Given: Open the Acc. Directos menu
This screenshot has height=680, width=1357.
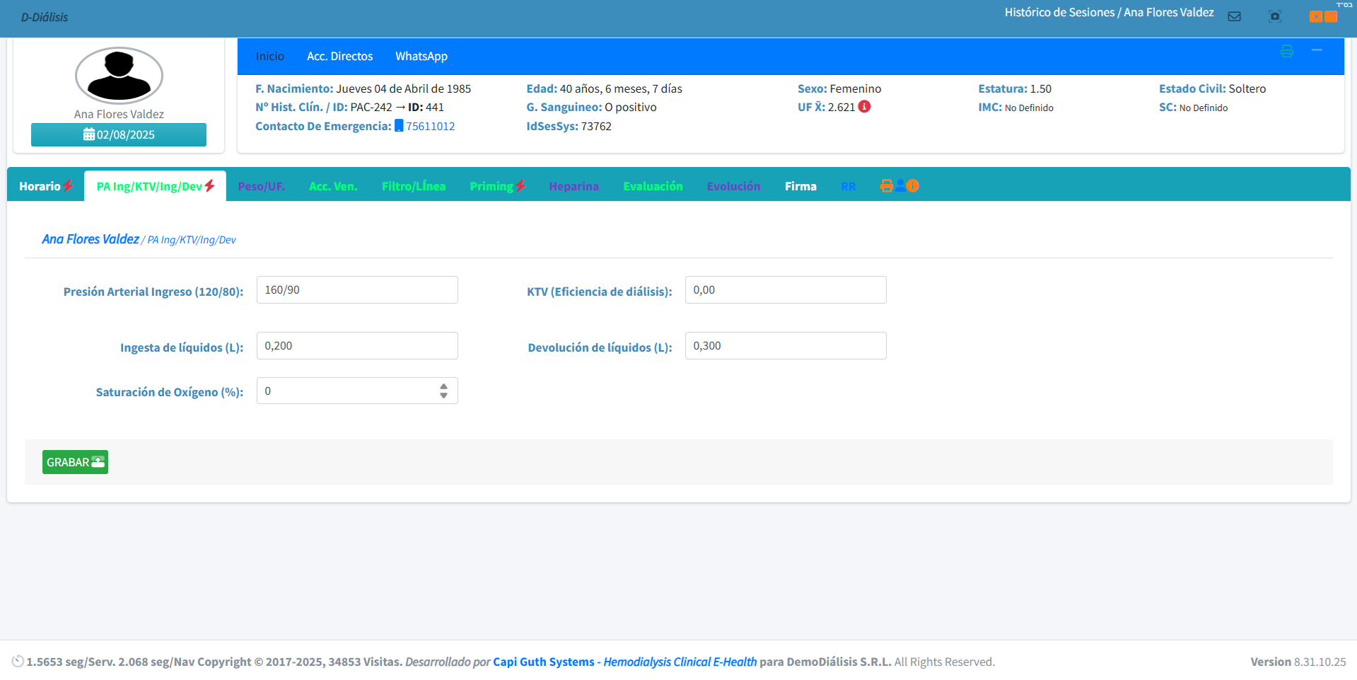Looking at the screenshot, I should 339,56.
